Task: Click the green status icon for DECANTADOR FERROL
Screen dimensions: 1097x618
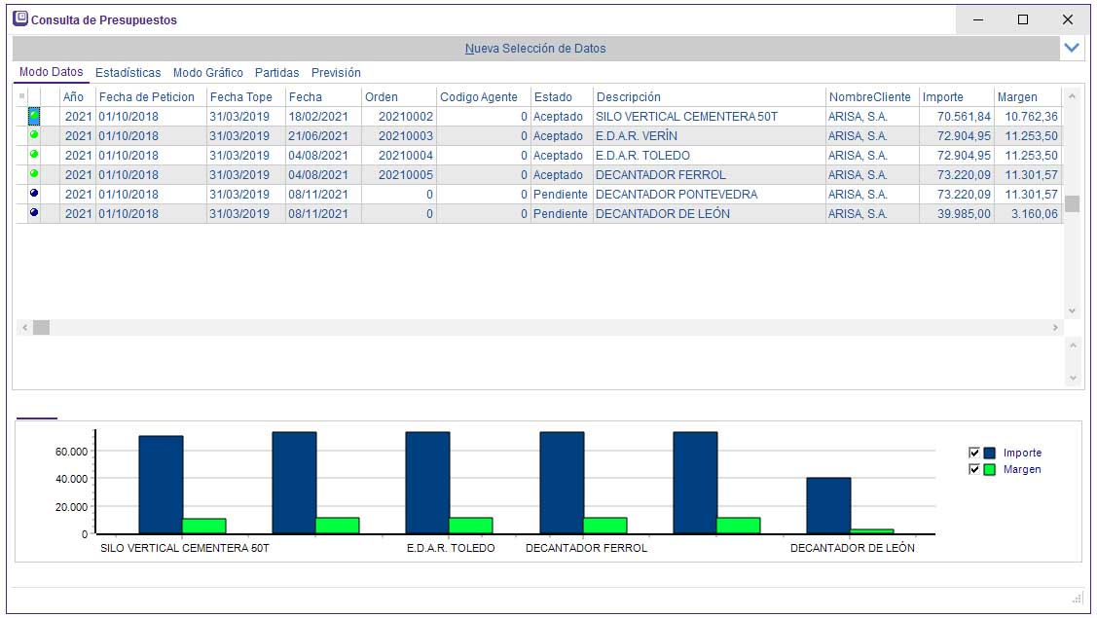Action: (34, 174)
